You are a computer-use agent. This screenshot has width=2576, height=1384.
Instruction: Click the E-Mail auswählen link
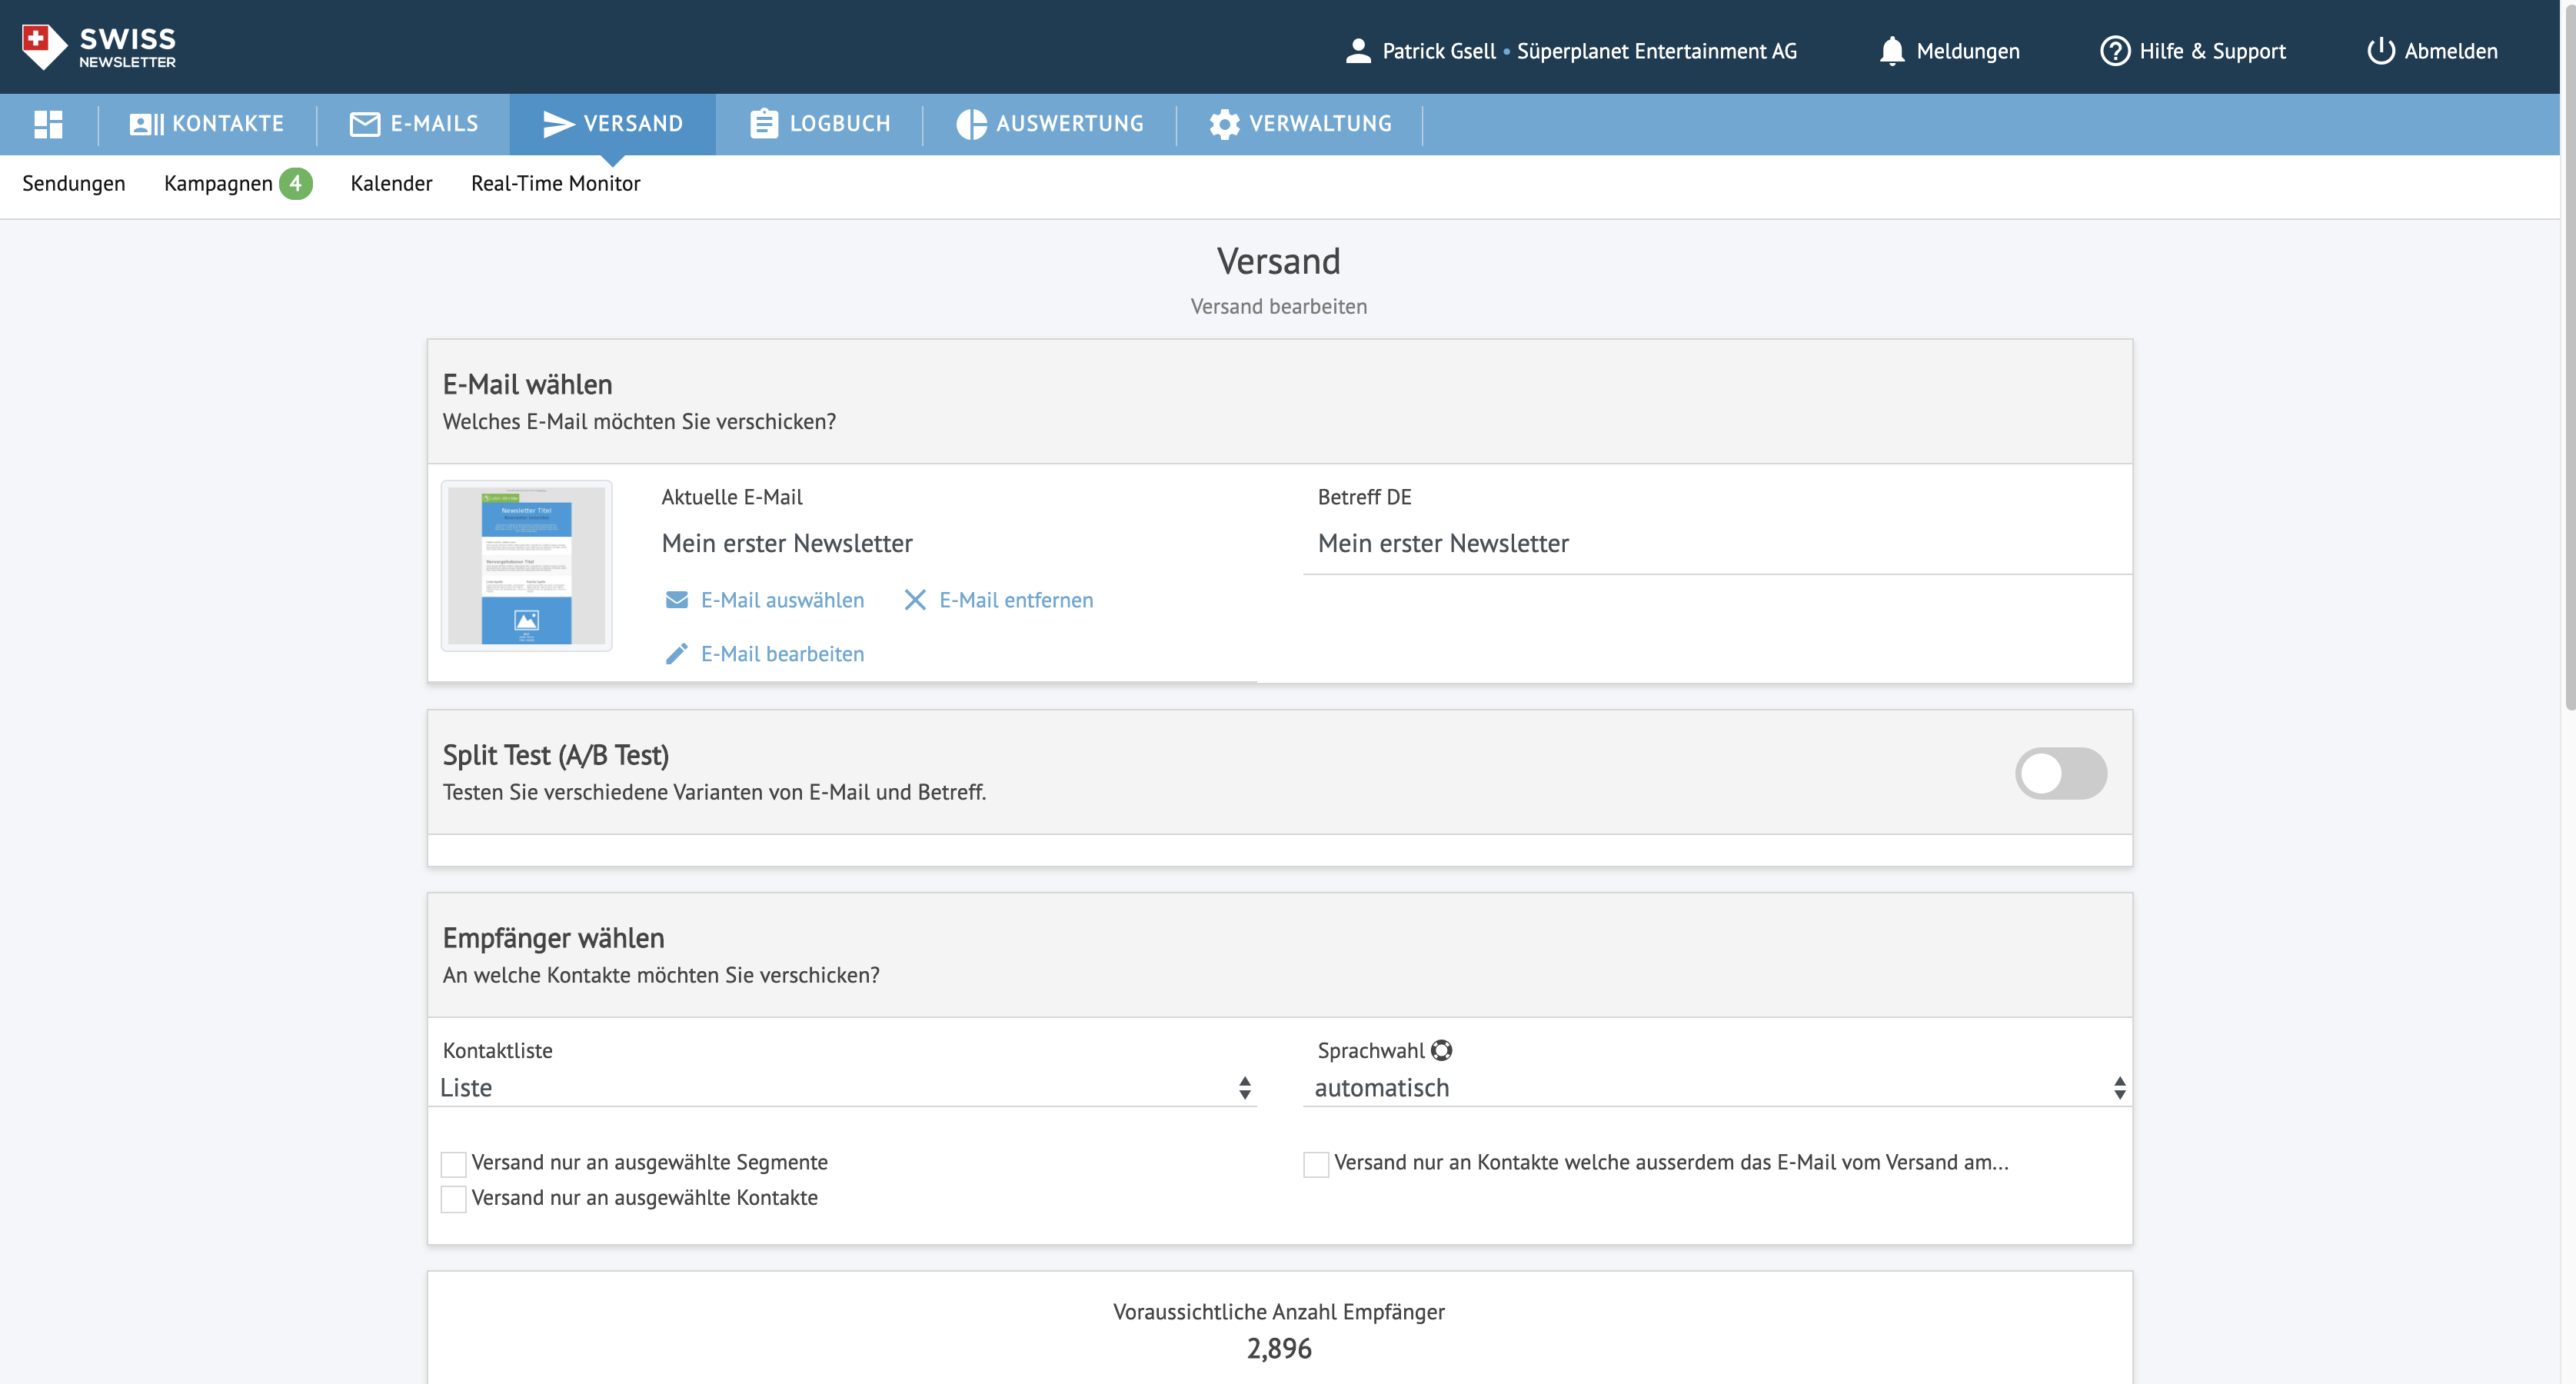(x=781, y=600)
